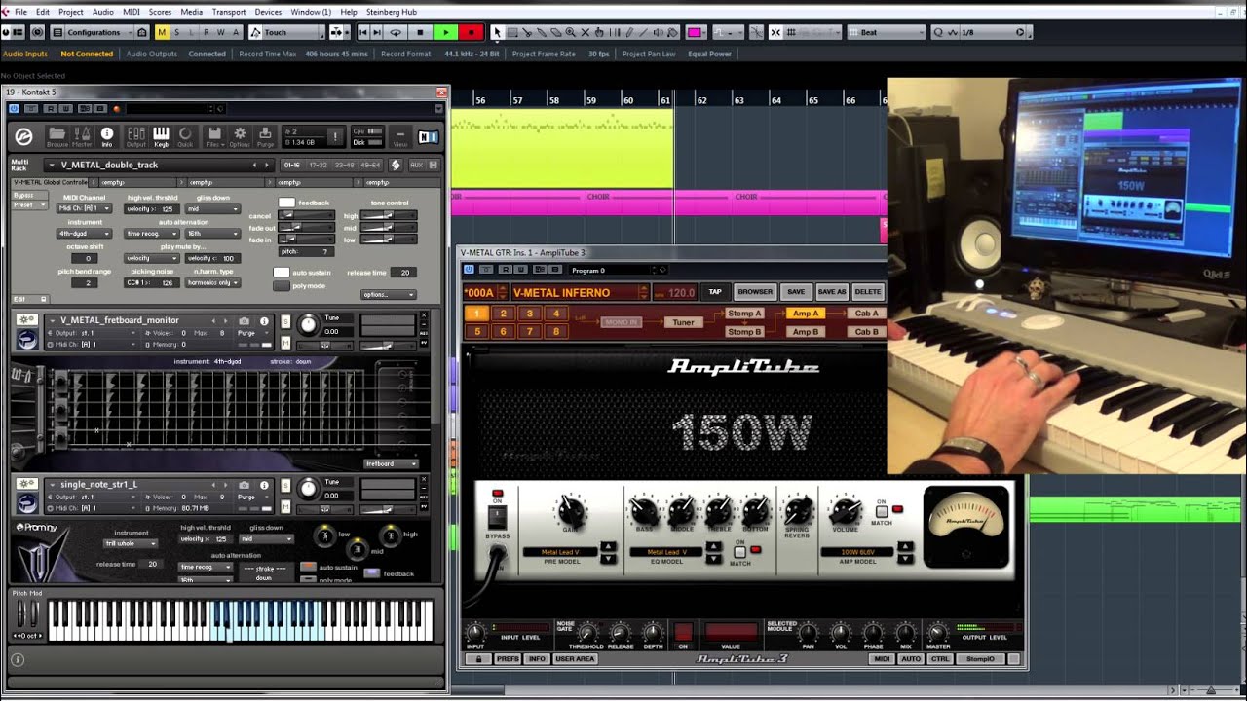Screen dimensions: 1247x701
Task: Click AmpliTube TAP tempo button
Action: coord(715,292)
